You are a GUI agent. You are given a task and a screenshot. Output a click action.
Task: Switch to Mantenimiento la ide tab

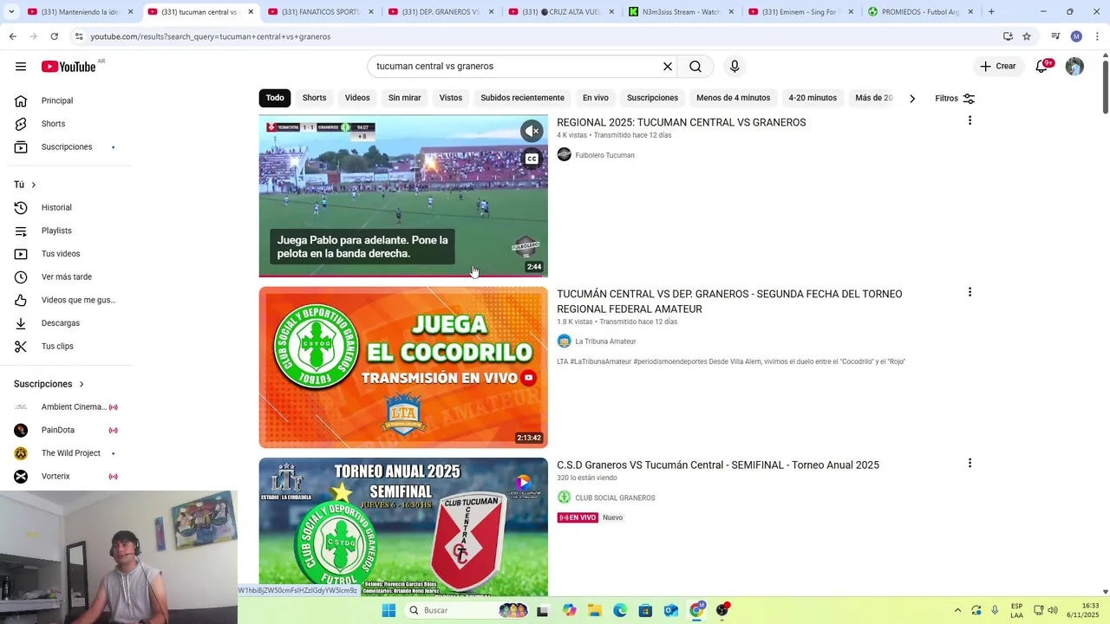pyautogui.click(x=81, y=12)
